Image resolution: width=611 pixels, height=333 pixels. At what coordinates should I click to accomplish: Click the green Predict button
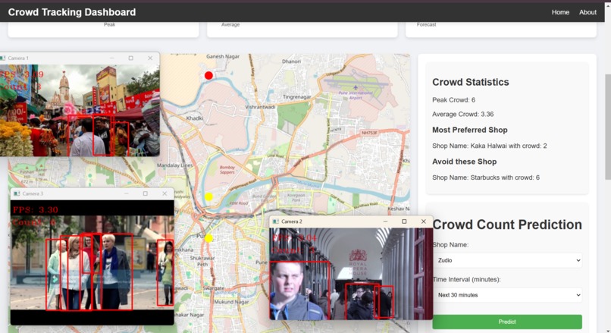tap(507, 322)
